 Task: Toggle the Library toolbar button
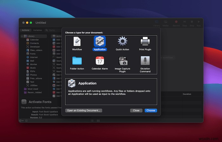156,24
